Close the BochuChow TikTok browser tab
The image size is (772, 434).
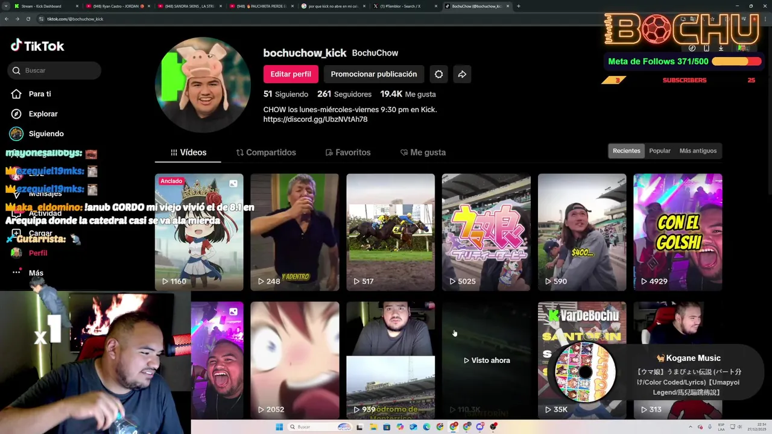(508, 6)
